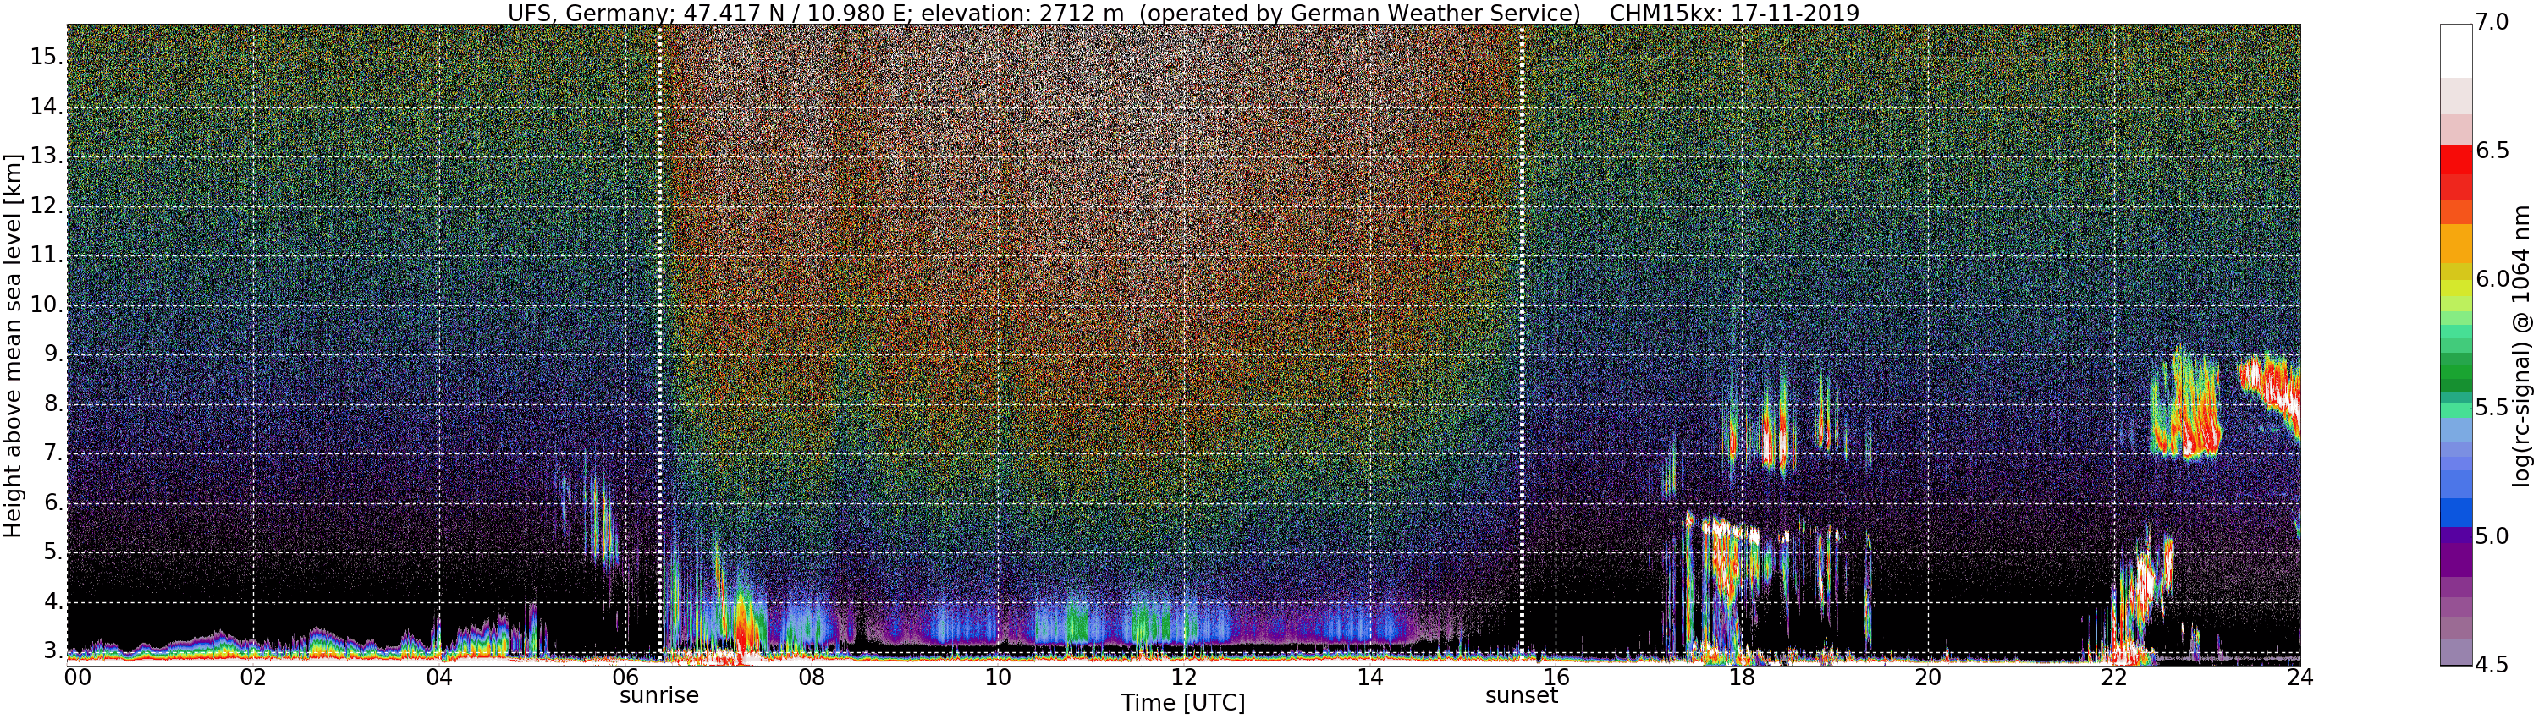Image resolution: width=2539 pixels, height=719 pixels.
Task: Click the colorbar '5.5' tick label
Action: [x=2492, y=408]
